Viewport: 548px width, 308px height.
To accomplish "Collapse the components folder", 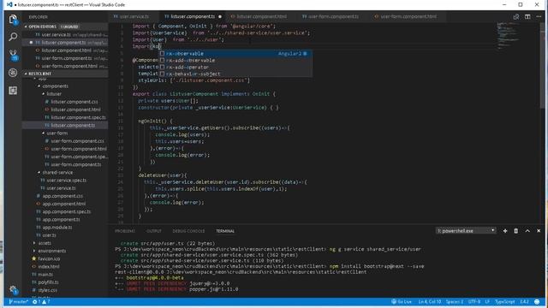I will pos(55,86).
